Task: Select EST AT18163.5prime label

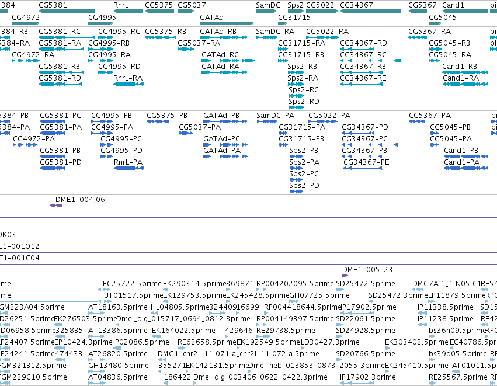Action: point(118,307)
